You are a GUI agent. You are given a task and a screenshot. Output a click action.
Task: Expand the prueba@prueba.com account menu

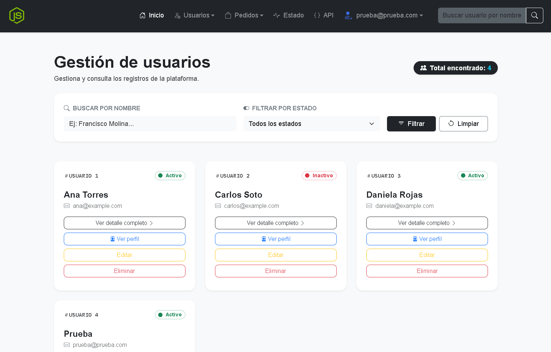[x=384, y=15]
